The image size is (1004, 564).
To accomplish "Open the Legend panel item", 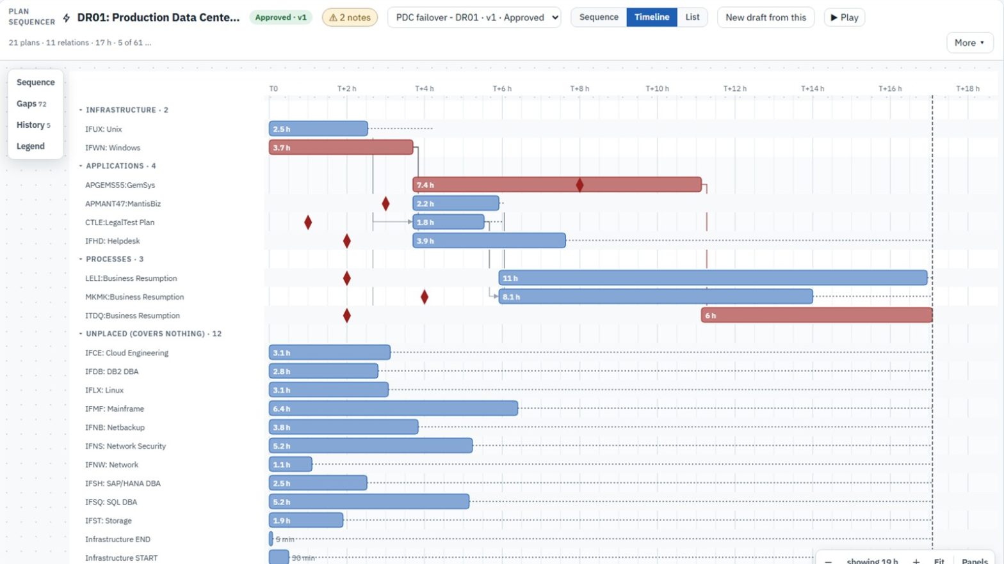I will 31,146.
